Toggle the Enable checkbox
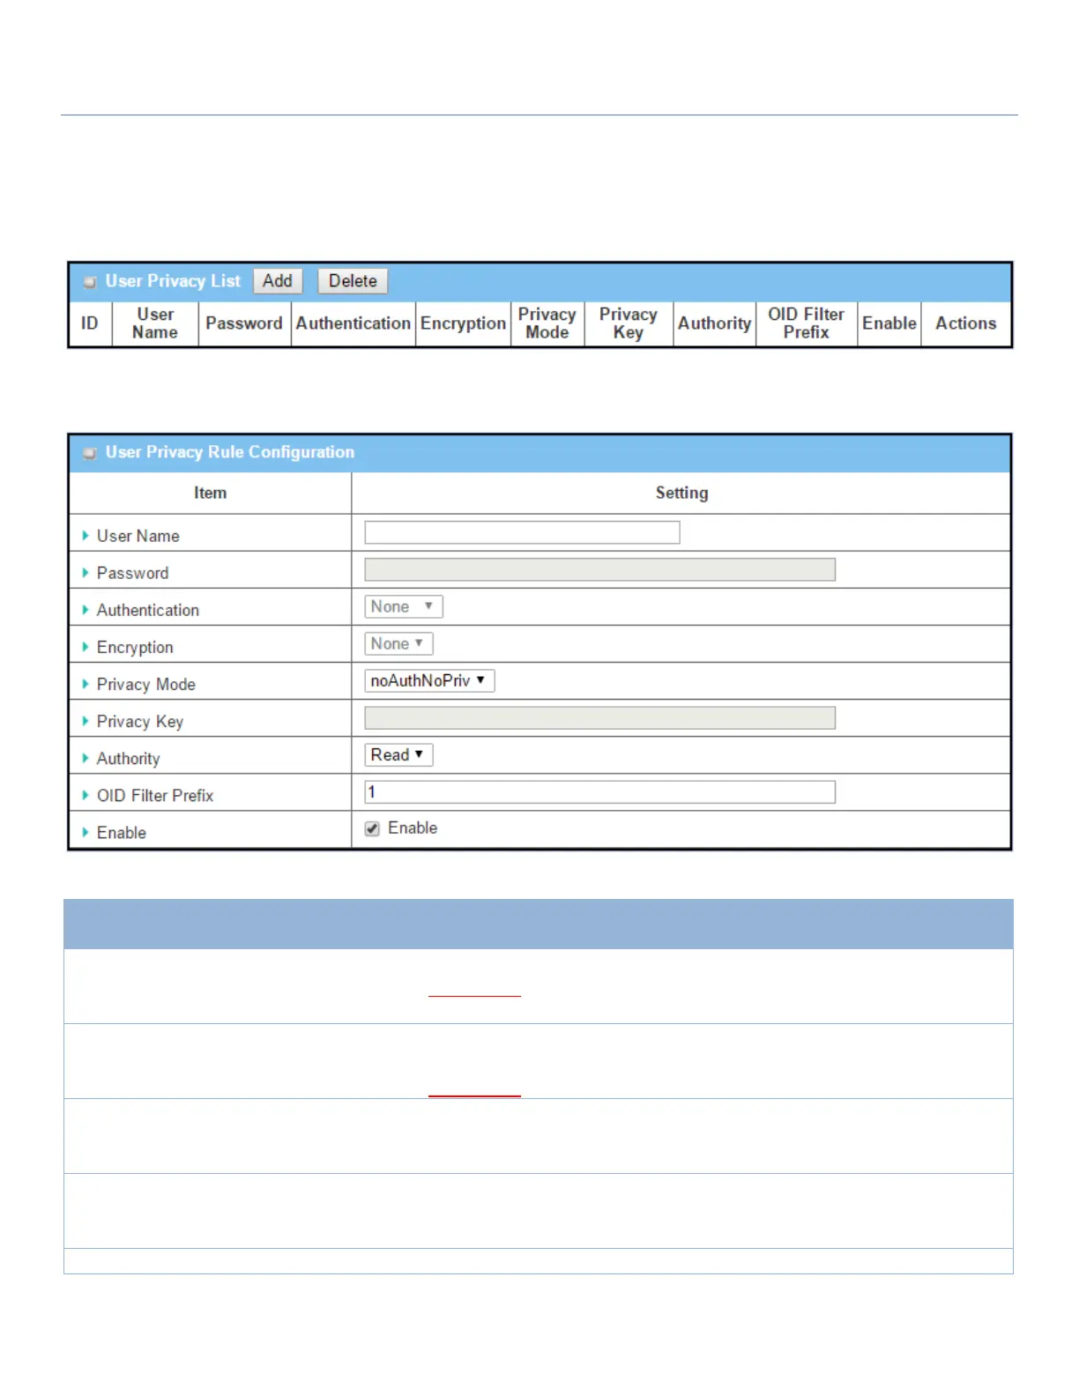Screen dimensions: 1079x1396 tap(372, 828)
